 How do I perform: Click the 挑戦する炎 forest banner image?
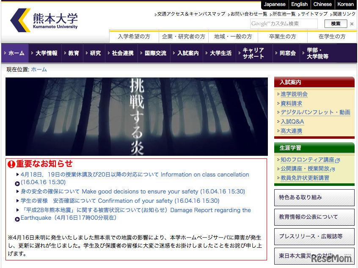[137, 116]
